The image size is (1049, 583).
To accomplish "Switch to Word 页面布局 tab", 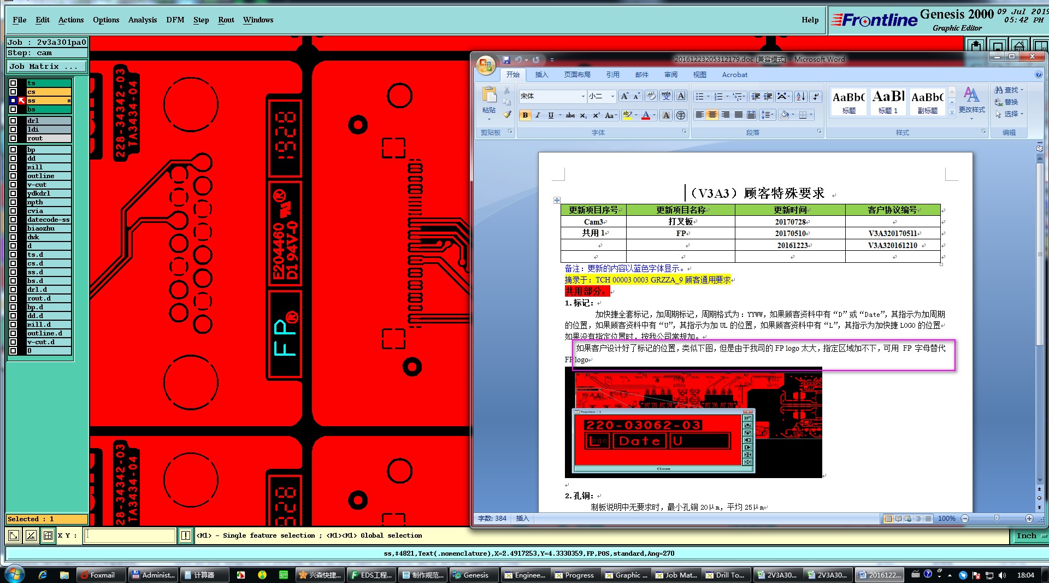I will click(577, 75).
